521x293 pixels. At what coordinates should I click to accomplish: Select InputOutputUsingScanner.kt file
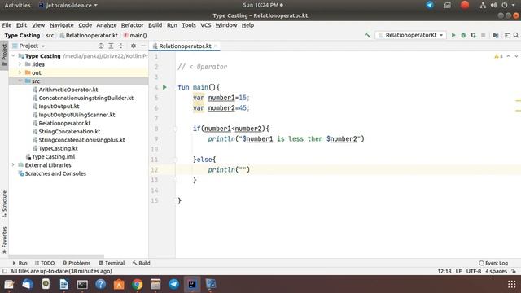click(x=77, y=115)
